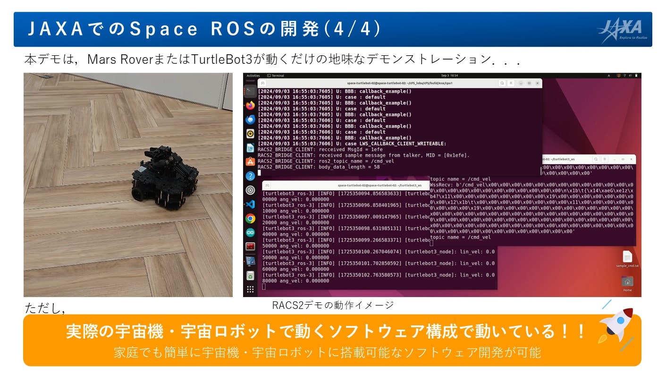
Task: Click line 'ros2_topic_name = /cmd_vel'
Action: click(326, 161)
